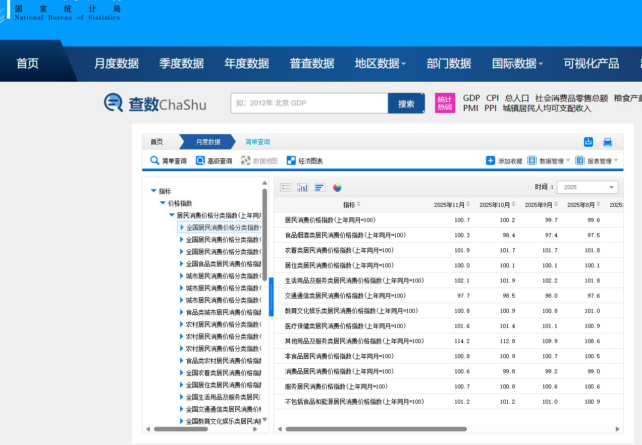The width and height of the screenshot is (642, 445).
Task: Open 国际数据 navigation menu
Action: click(518, 64)
